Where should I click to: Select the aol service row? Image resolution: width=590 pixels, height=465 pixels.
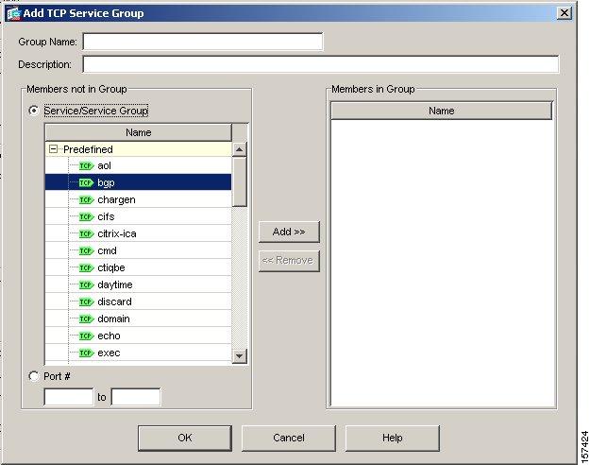pos(138,166)
